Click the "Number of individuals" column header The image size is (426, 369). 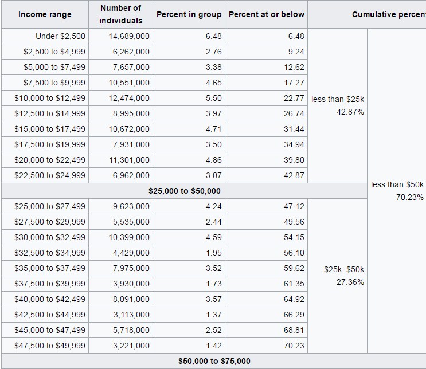pyautogui.click(x=120, y=14)
